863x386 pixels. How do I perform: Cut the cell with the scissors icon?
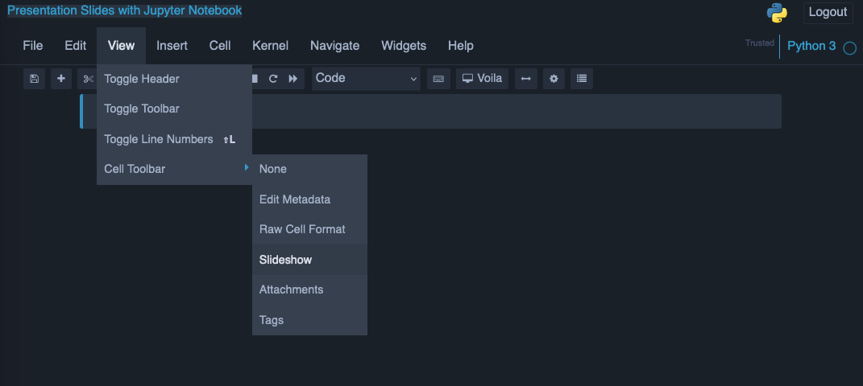[x=88, y=79]
